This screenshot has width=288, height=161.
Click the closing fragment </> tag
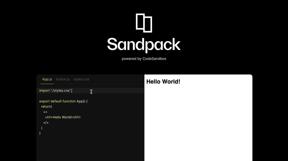click(46, 123)
